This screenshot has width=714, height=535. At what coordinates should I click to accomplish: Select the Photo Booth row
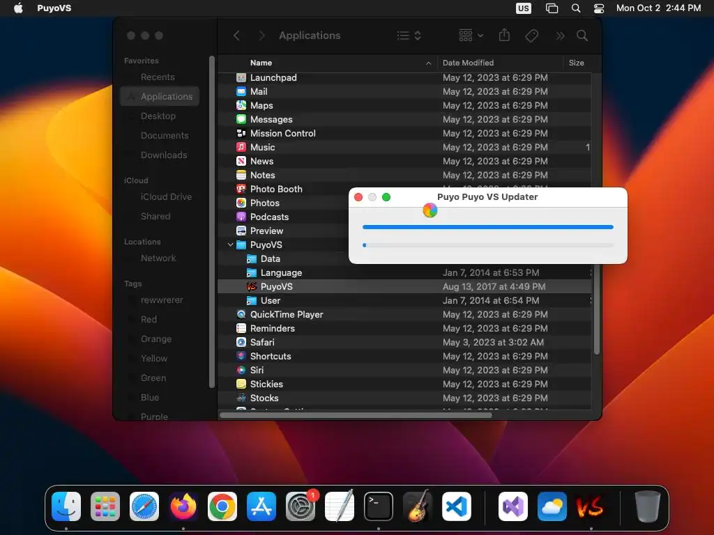pyautogui.click(x=283, y=189)
